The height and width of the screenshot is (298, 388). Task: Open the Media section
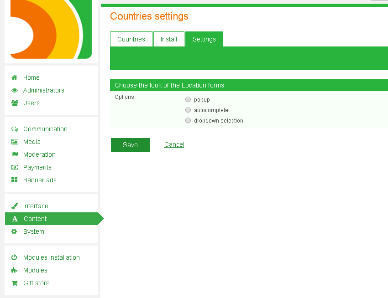pos(32,142)
